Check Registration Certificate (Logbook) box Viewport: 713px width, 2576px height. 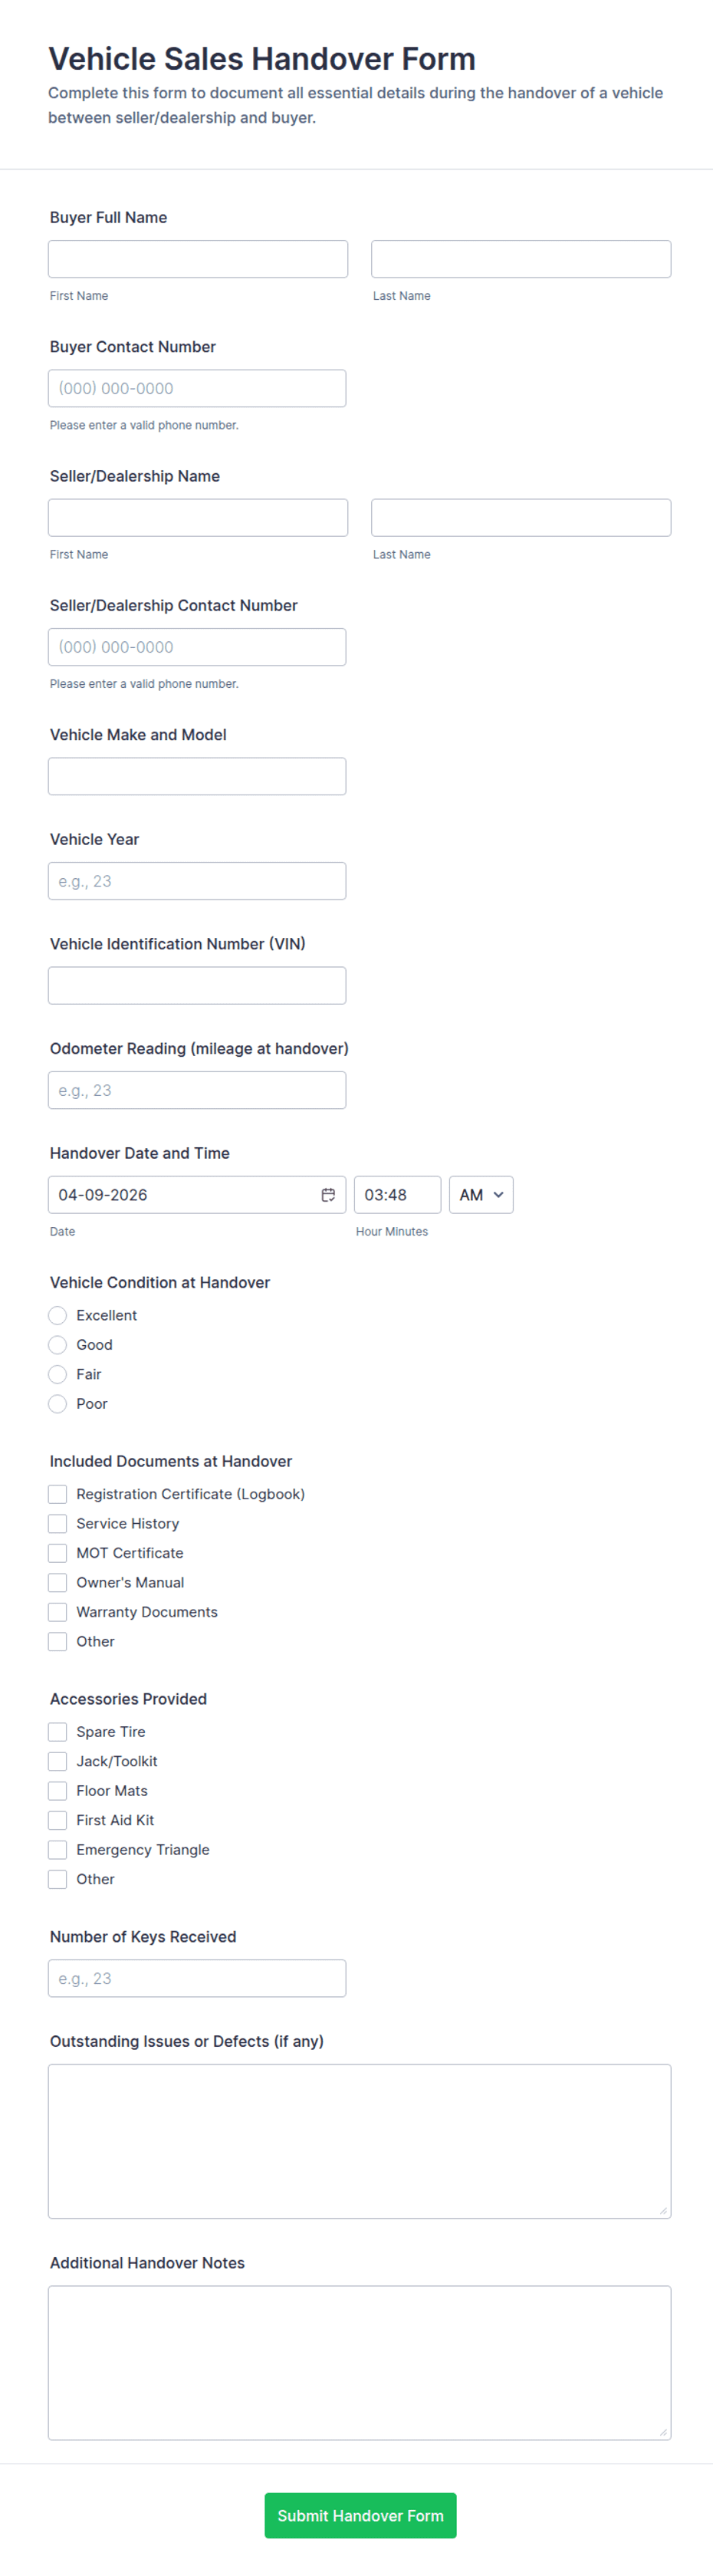coord(58,1494)
